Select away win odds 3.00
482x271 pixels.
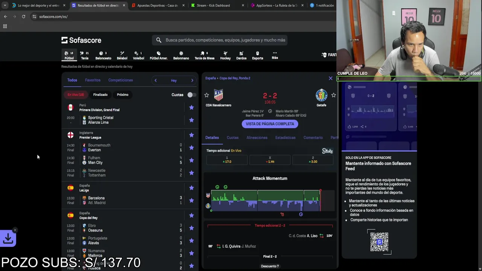[313, 160]
